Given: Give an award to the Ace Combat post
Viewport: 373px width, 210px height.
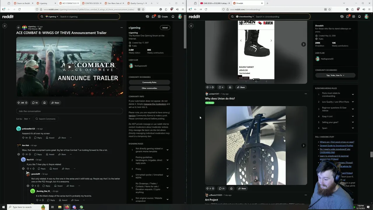Looking at the screenshot, I should click(44, 103).
